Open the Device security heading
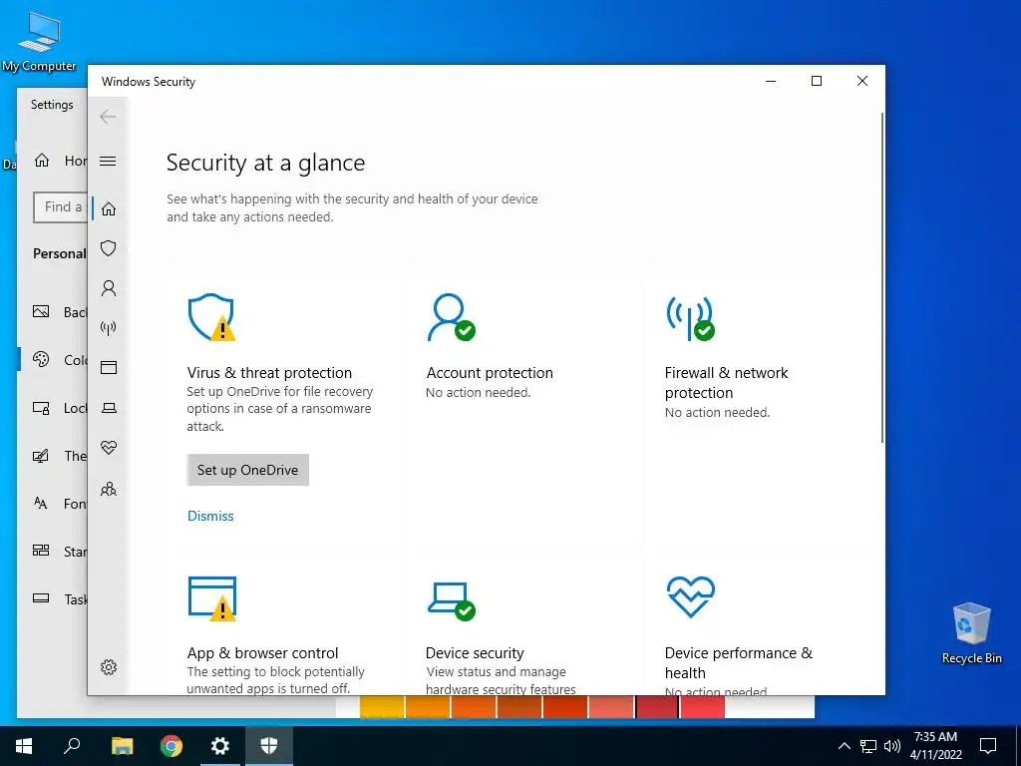1021x766 pixels. [475, 652]
